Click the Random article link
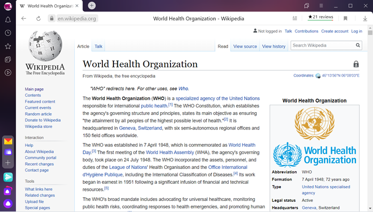This screenshot has width=373, height=212. (x=38, y=114)
